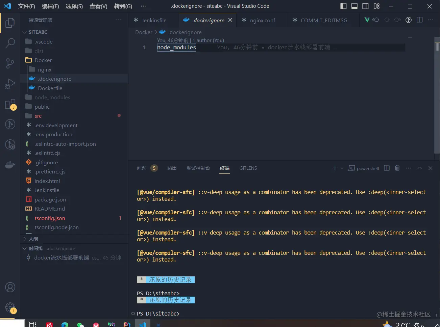
Task: Show the 调试控制台 debug console tab
Action: (198, 168)
